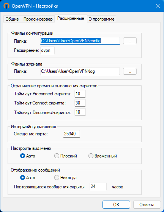164x212 pixels.
Task: Select the Расширенные tab
Action: click(71, 18)
